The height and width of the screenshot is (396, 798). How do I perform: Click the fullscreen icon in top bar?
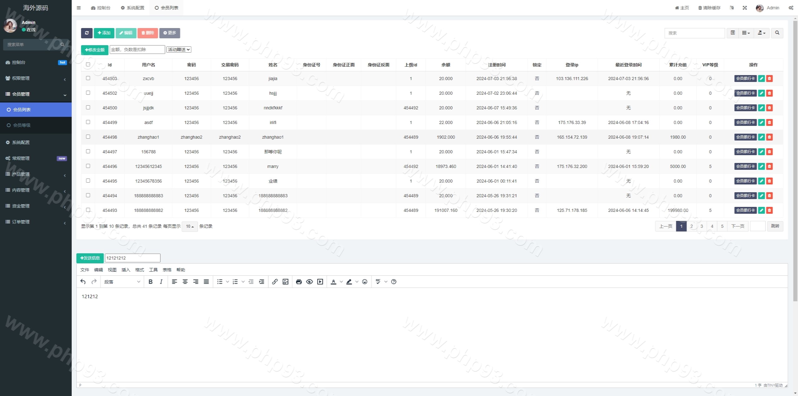[x=745, y=8]
